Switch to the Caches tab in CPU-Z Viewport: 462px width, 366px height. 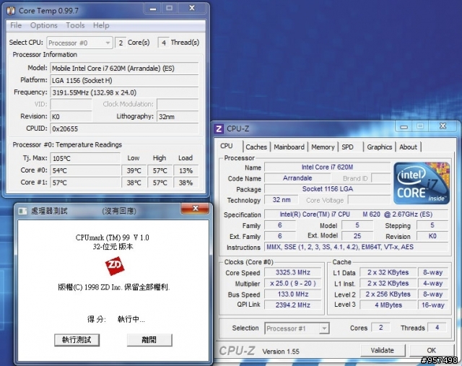[256, 147]
